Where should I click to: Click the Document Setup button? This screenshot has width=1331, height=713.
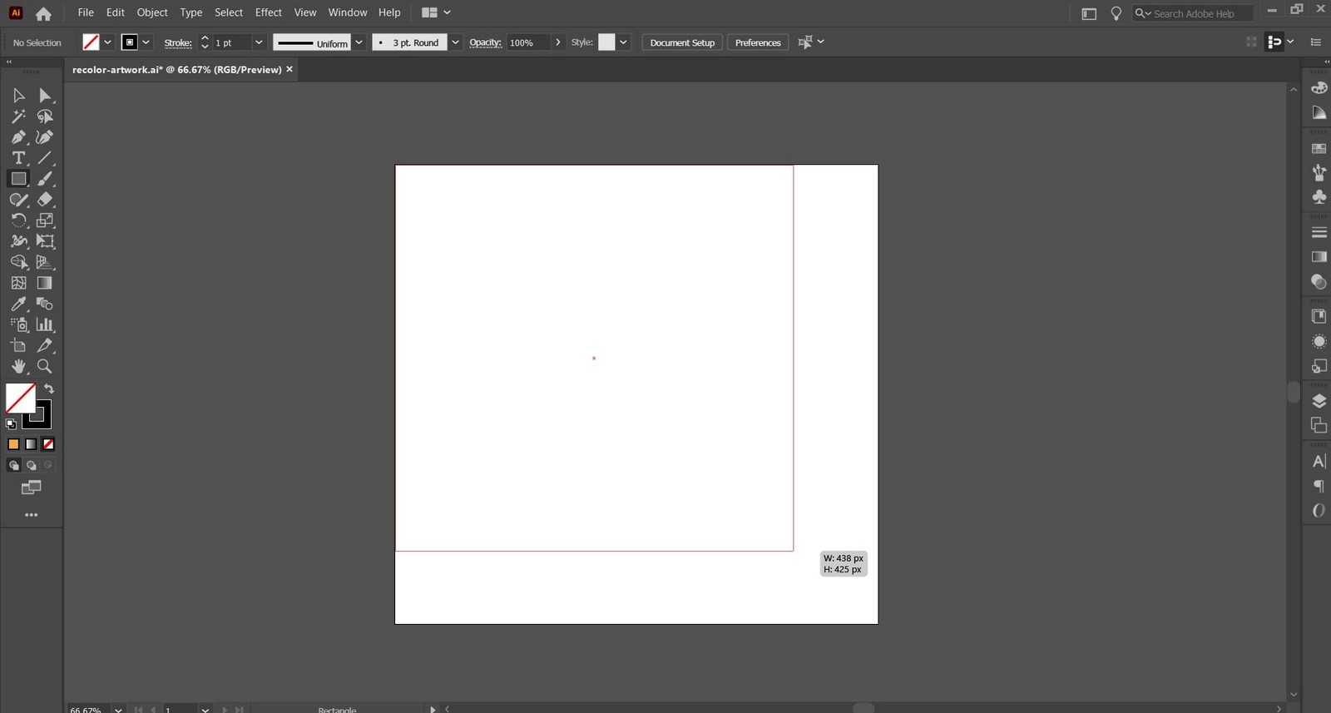point(682,42)
